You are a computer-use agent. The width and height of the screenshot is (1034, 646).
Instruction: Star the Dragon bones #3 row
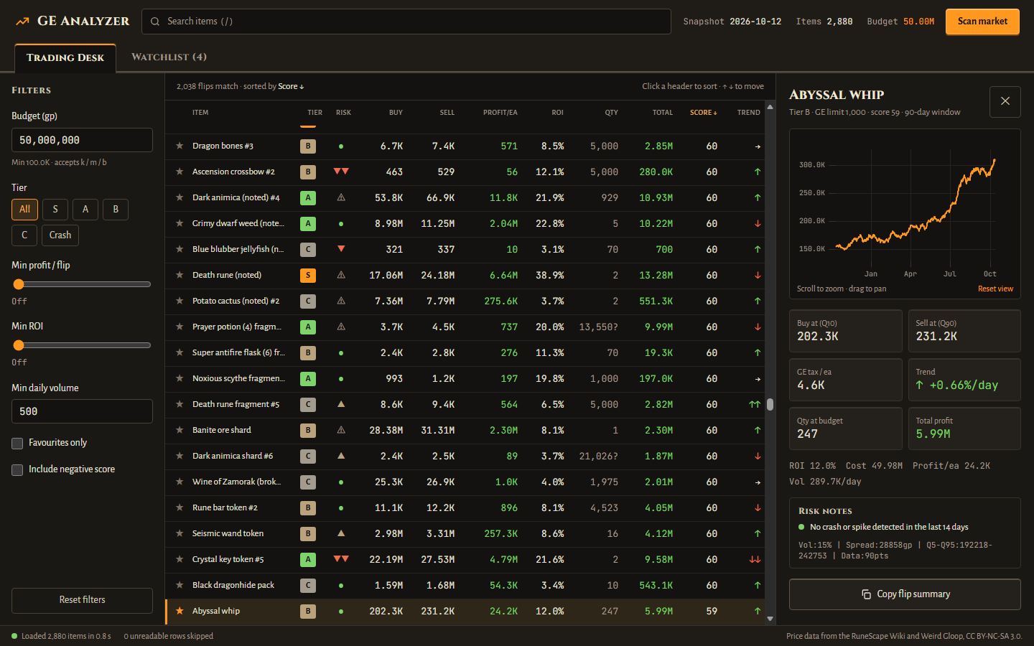180,146
